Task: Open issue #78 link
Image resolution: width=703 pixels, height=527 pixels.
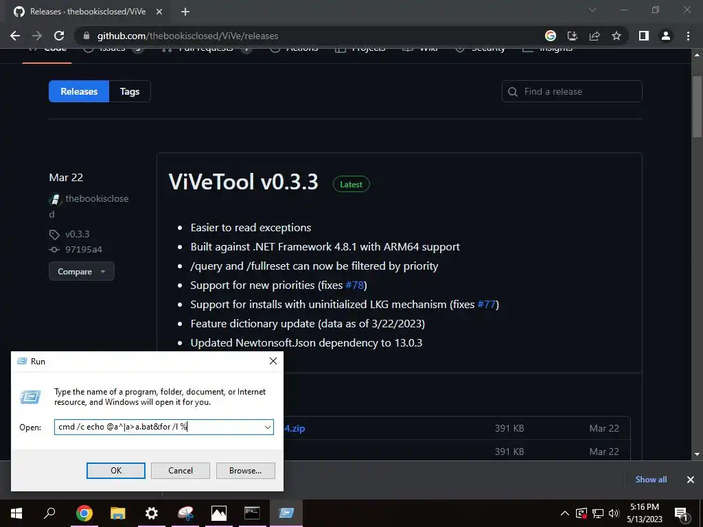Action: pos(356,285)
